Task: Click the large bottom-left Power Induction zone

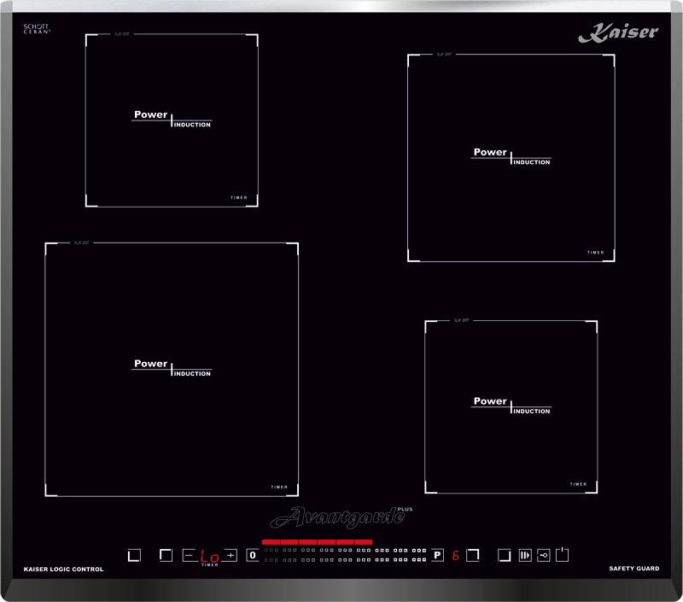Action: click(x=172, y=369)
